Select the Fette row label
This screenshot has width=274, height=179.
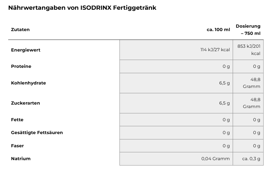pos(17,120)
